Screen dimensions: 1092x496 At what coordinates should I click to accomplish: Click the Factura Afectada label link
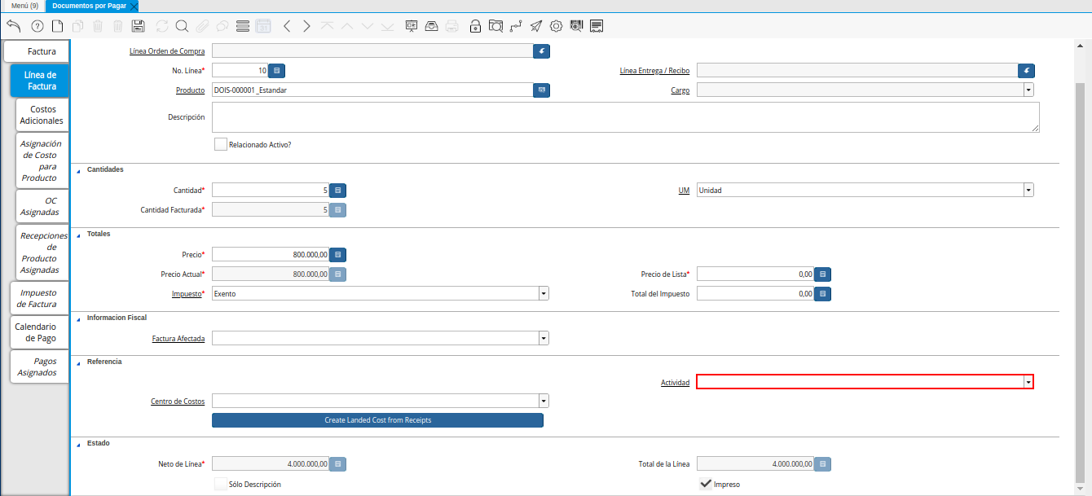point(178,338)
